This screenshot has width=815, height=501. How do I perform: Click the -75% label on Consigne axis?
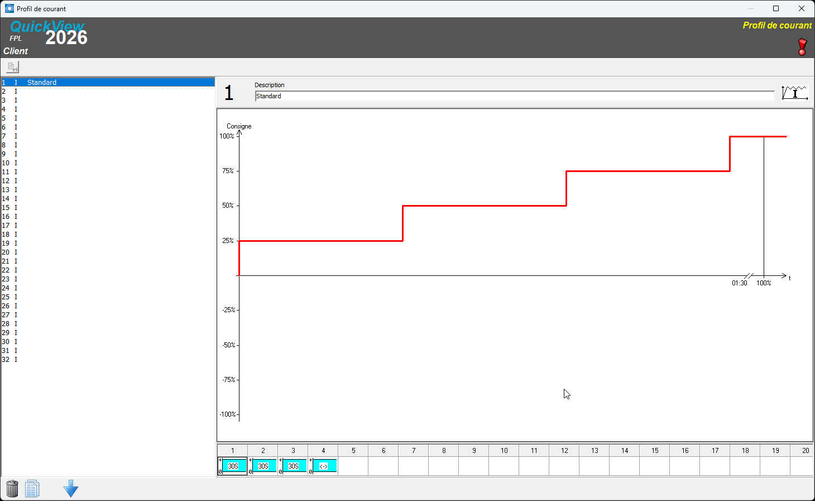point(229,380)
